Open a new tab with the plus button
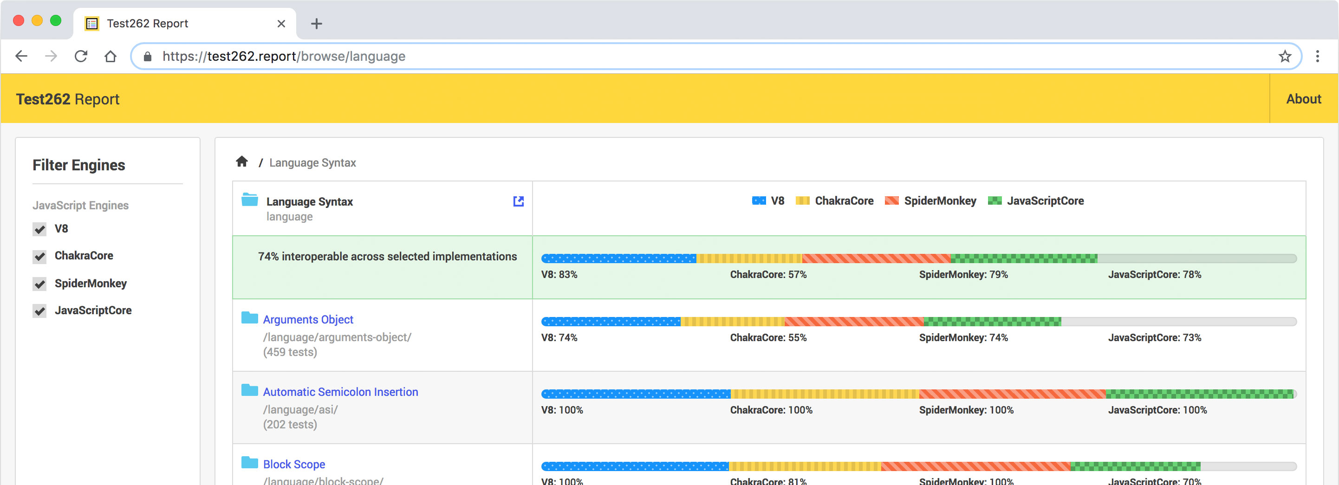The height and width of the screenshot is (485, 1339). click(316, 24)
